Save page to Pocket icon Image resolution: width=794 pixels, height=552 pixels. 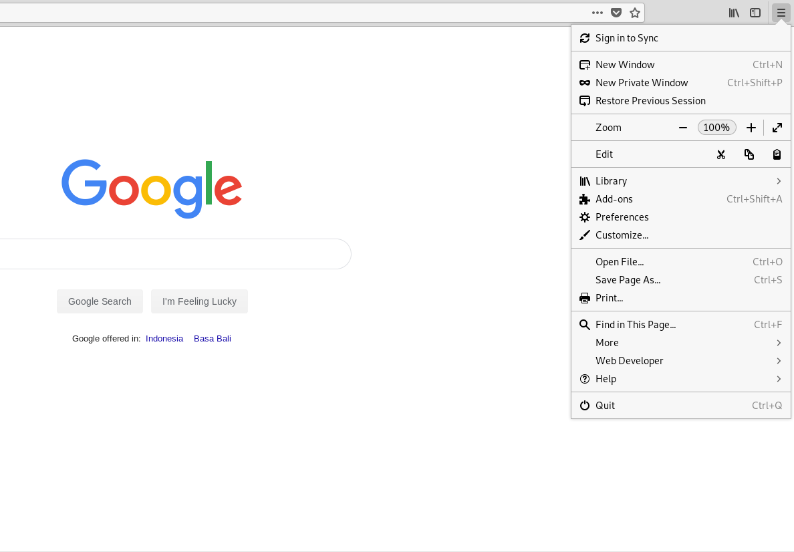click(616, 13)
